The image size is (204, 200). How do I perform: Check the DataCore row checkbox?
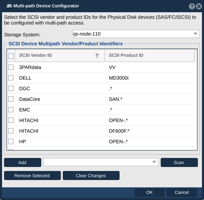click(x=11, y=99)
